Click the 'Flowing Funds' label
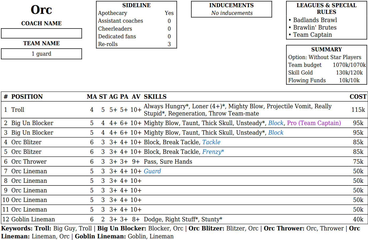This screenshot has height=240, width=368. click(307, 80)
